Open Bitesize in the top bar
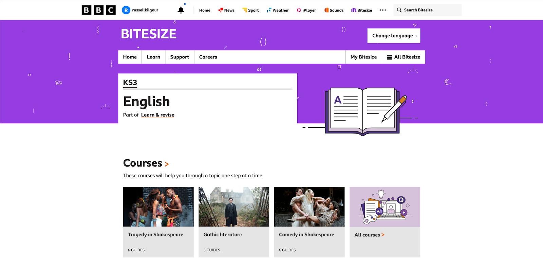The image size is (543, 271). 361,10
